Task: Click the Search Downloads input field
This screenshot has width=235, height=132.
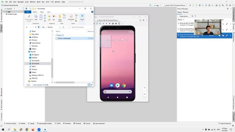Action: coord(79,27)
